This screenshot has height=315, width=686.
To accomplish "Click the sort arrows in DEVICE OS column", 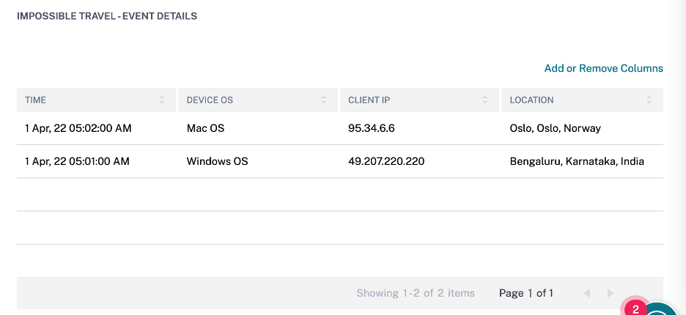I will (x=323, y=100).
